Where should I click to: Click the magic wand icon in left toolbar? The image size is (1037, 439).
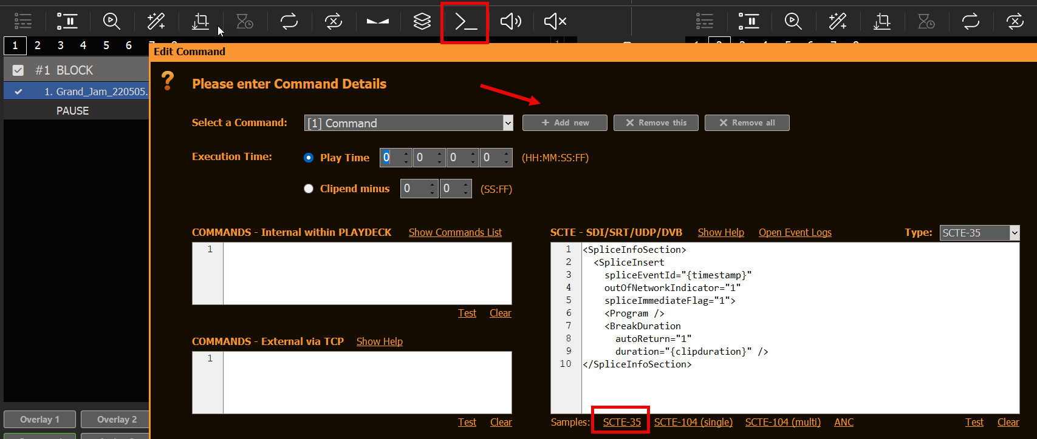(156, 22)
